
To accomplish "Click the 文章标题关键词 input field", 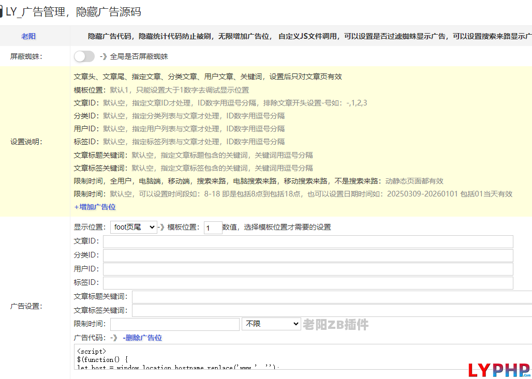I will 331,297.
